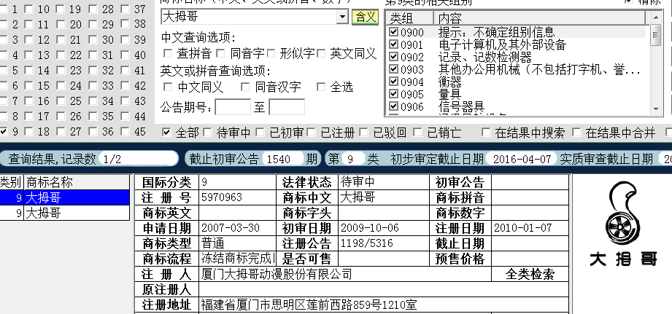Enable the 查拼音 option

[168, 53]
